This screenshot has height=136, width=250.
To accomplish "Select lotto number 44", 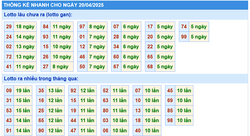I will click(73, 120).
